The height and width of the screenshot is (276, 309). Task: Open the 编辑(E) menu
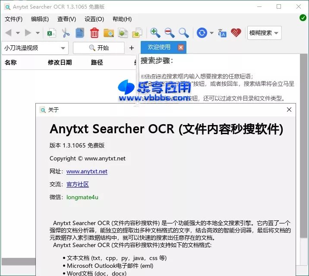40,19
